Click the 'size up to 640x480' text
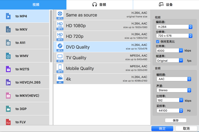The height and width of the screenshot is (132, 199). 136,59
